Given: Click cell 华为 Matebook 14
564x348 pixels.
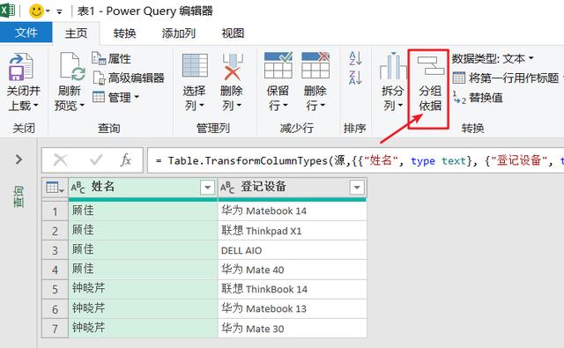Looking at the screenshot, I should [x=292, y=211].
